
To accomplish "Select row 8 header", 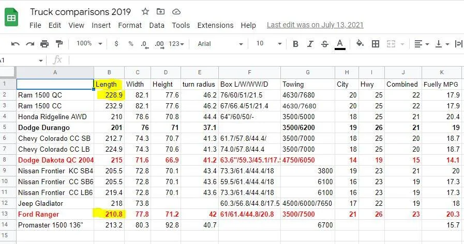I will 8,160.
